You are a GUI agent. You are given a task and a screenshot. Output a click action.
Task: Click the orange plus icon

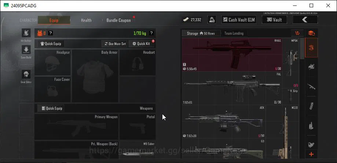(x=311, y=154)
